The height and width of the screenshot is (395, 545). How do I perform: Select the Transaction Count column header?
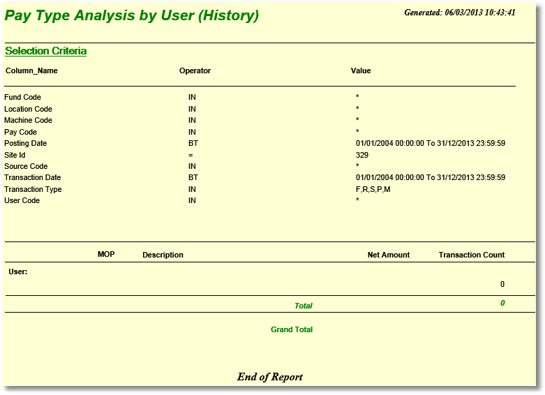coord(471,255)
